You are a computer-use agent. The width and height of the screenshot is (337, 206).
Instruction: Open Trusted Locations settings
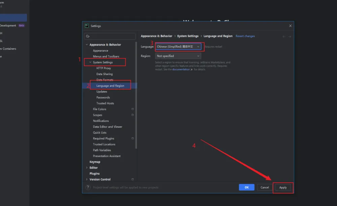click(104, 144)
